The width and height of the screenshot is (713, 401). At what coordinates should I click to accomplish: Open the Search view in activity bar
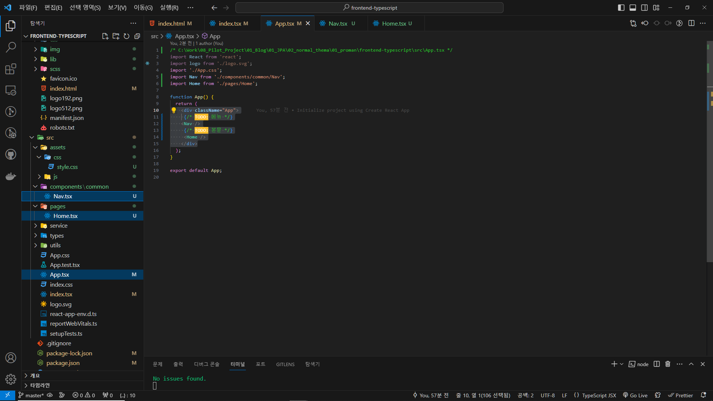click(11, 47)
